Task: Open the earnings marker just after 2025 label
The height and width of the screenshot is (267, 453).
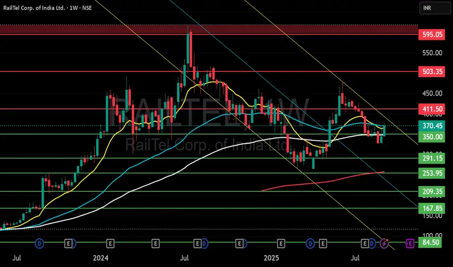Action: [x=281, y=244]
